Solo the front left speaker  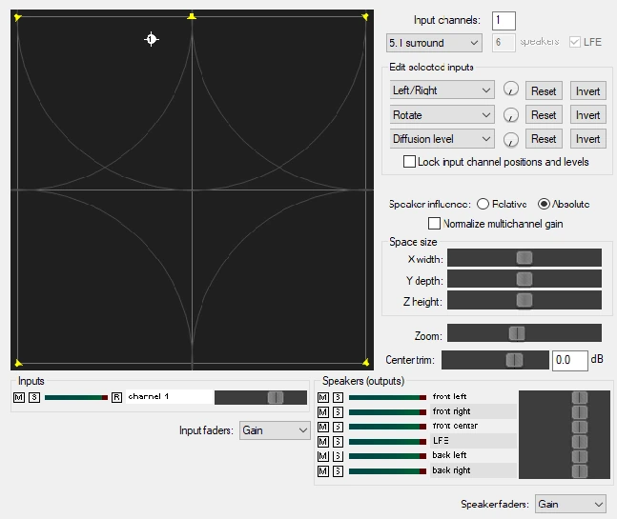(x=338, y=398)
